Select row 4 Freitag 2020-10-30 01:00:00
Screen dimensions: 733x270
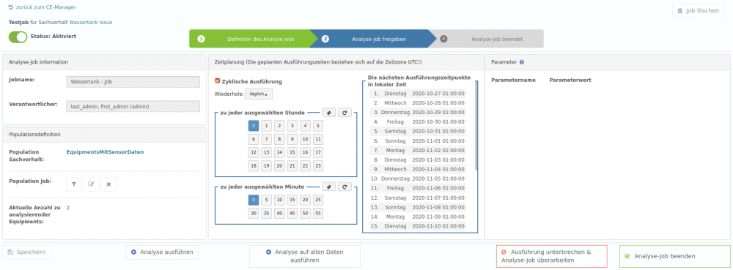(418, 121)
